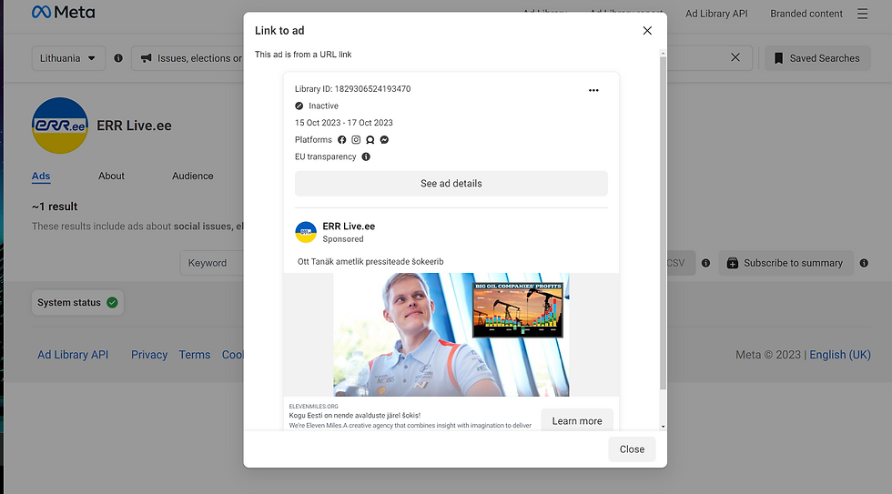Click the System status button
The image size is (892, 494).
click(x=77, y=302)
